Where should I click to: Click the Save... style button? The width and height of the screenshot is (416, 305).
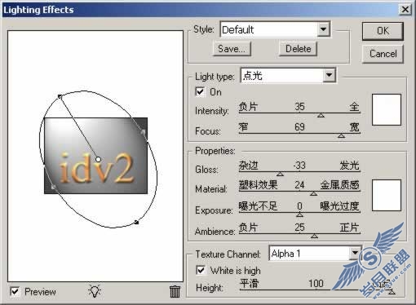(232, 49)
